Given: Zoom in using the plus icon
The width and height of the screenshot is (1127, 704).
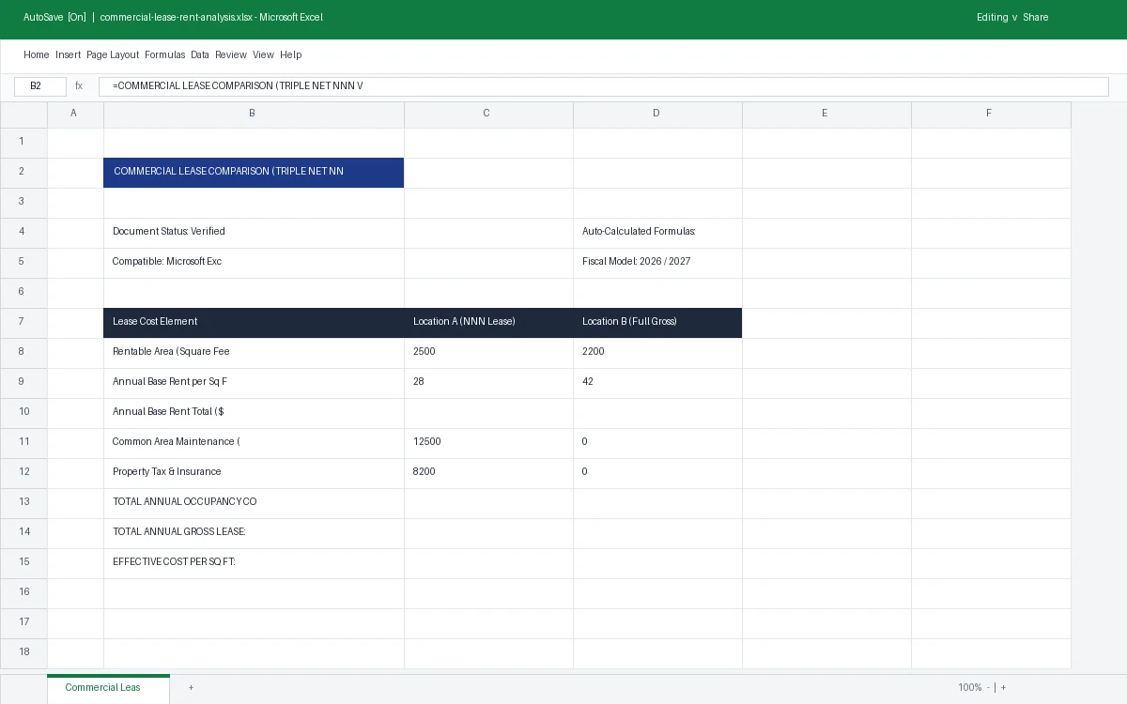Looking at the screenshot, I should (x=1003, y=688).
